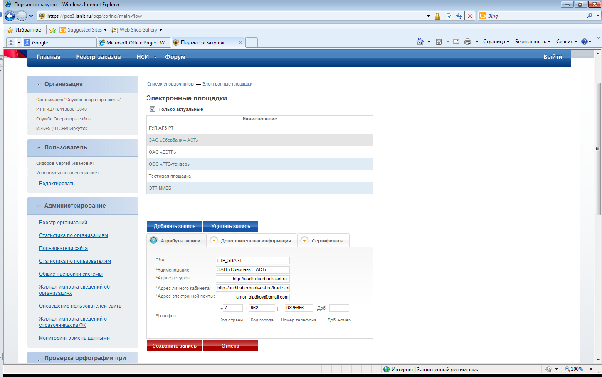Click the Internet zone globe icon
The width and height of the screenshot is (602, 377).
tap(387, 369)
